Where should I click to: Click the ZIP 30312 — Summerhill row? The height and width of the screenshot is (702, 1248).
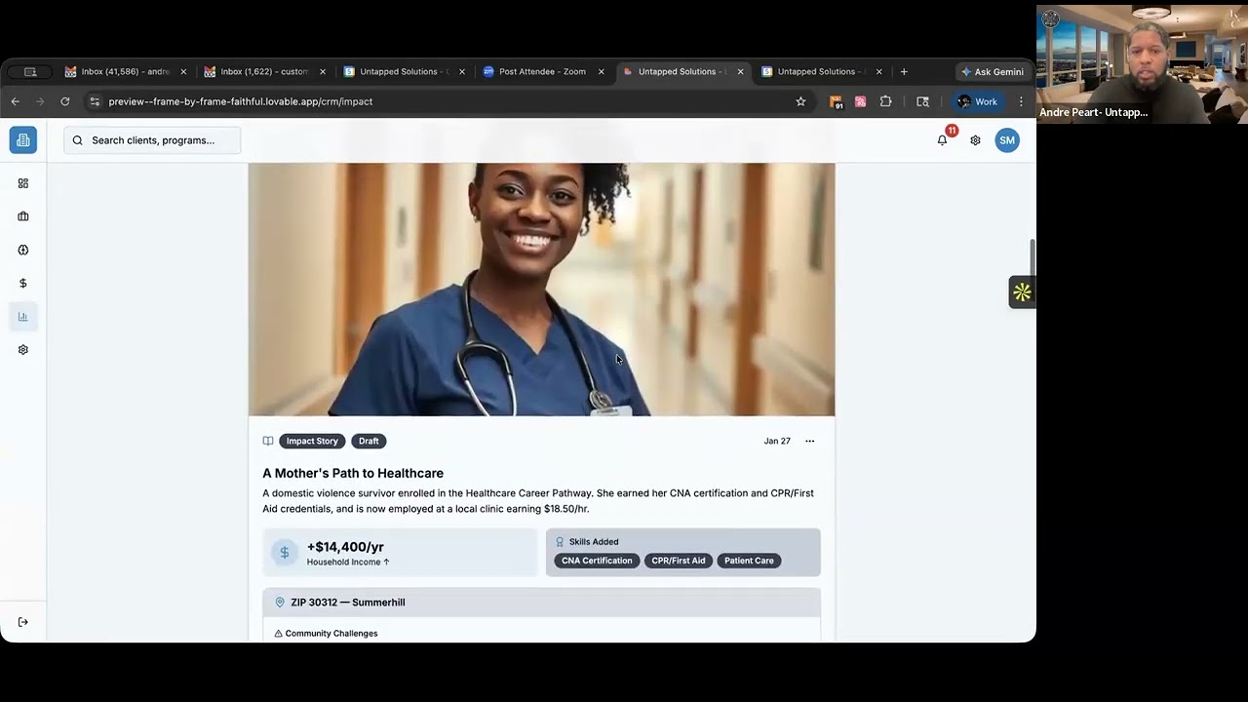[x=541, y=603]
